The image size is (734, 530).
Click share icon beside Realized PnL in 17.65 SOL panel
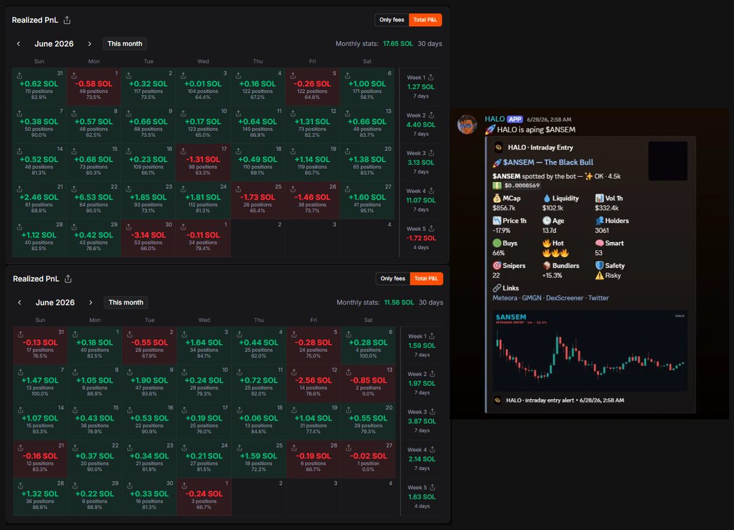click(67, 20)
